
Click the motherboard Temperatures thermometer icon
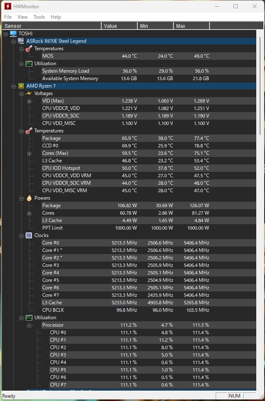(x=29, y=49)
